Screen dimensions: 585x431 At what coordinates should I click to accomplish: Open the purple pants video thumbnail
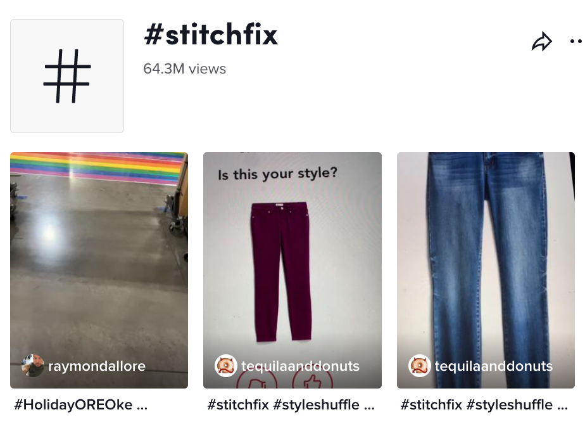(x=292, y=270)
